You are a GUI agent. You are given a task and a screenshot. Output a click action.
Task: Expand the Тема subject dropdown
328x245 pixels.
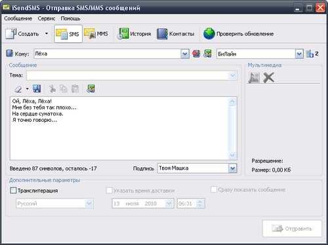click(x=233, y=76)
